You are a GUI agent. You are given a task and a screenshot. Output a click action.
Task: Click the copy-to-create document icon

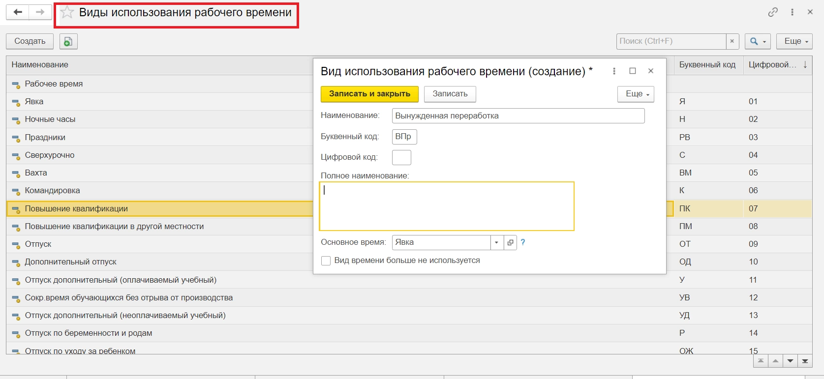coord(68,42)
